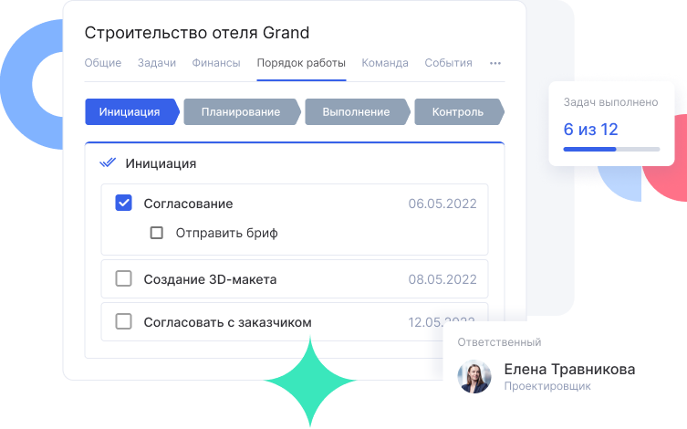Image resolution: width=687 pixels, height=429 pixels.
Task: Open the Команда tab
Action: [x=385, y=63]
